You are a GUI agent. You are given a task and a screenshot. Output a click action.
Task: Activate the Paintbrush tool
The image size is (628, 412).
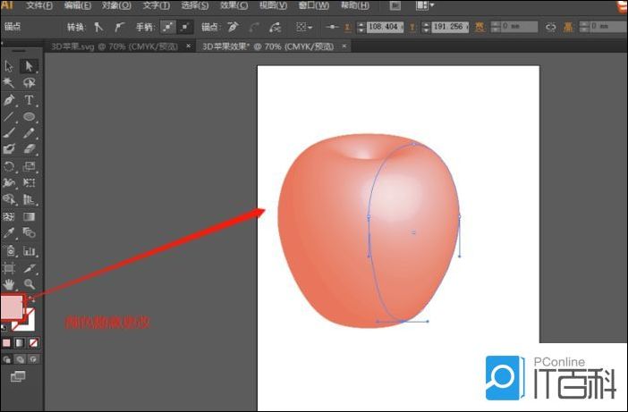[10, 133]
